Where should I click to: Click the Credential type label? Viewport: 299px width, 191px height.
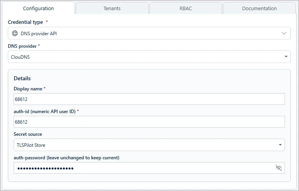(25, 22)
